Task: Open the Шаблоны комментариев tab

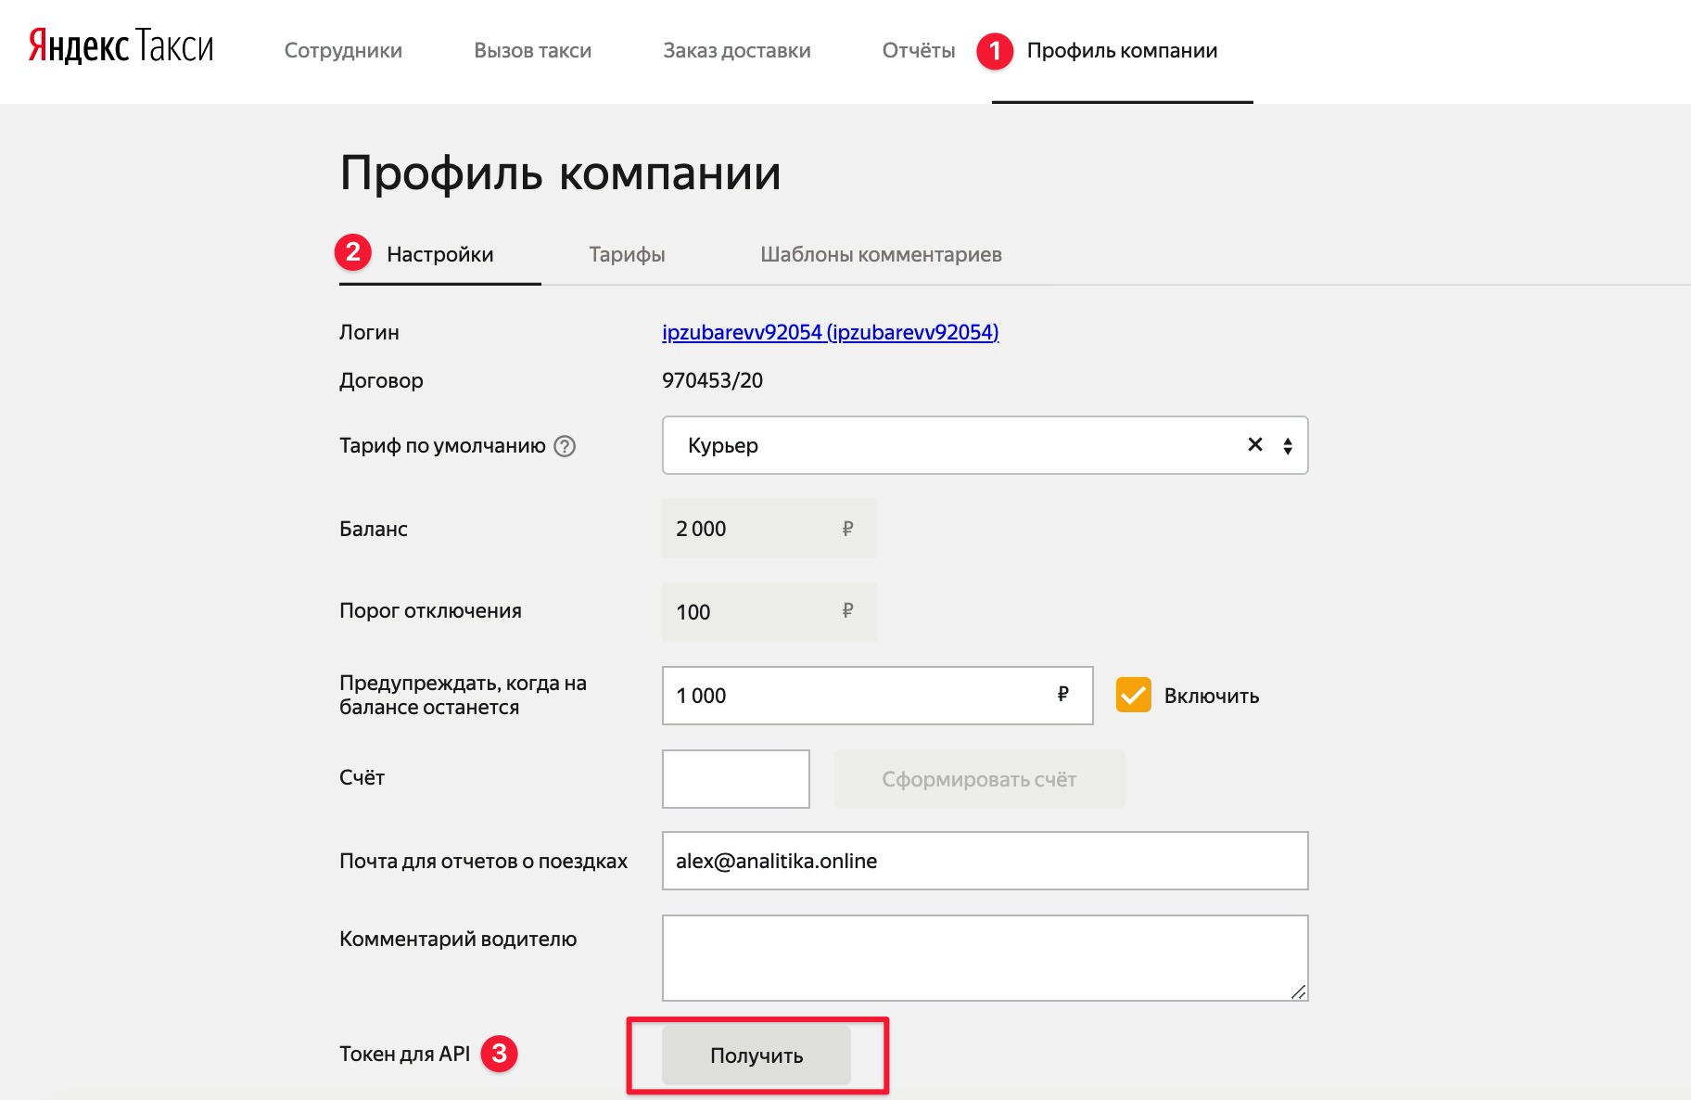Action: [x=881, y=254]
